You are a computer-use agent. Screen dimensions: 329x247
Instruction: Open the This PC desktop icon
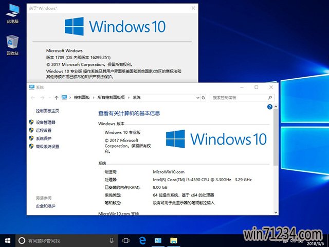click(x=12, y=13)
